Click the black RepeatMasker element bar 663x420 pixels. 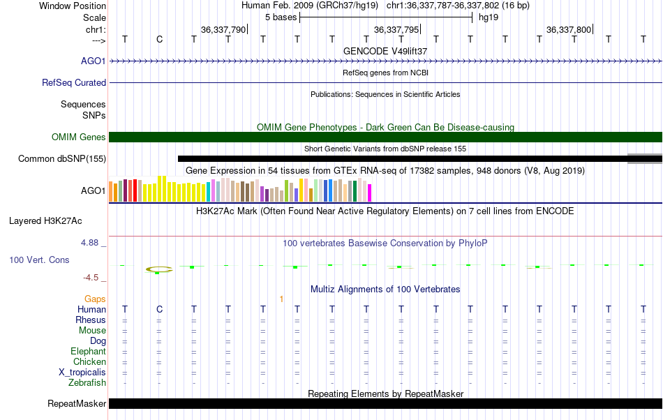point(386,403)
